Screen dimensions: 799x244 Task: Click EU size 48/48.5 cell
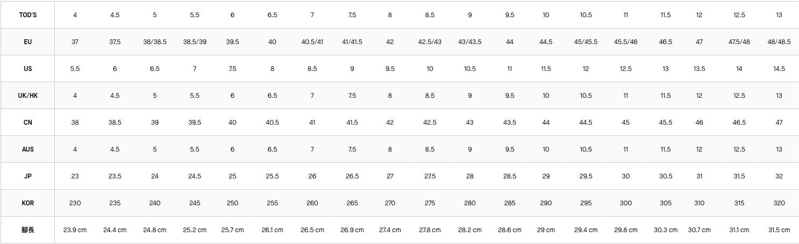779,42
